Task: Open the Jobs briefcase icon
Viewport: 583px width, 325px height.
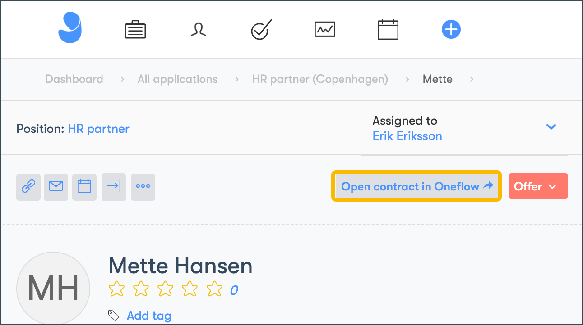Action: (x=135, y=30)
